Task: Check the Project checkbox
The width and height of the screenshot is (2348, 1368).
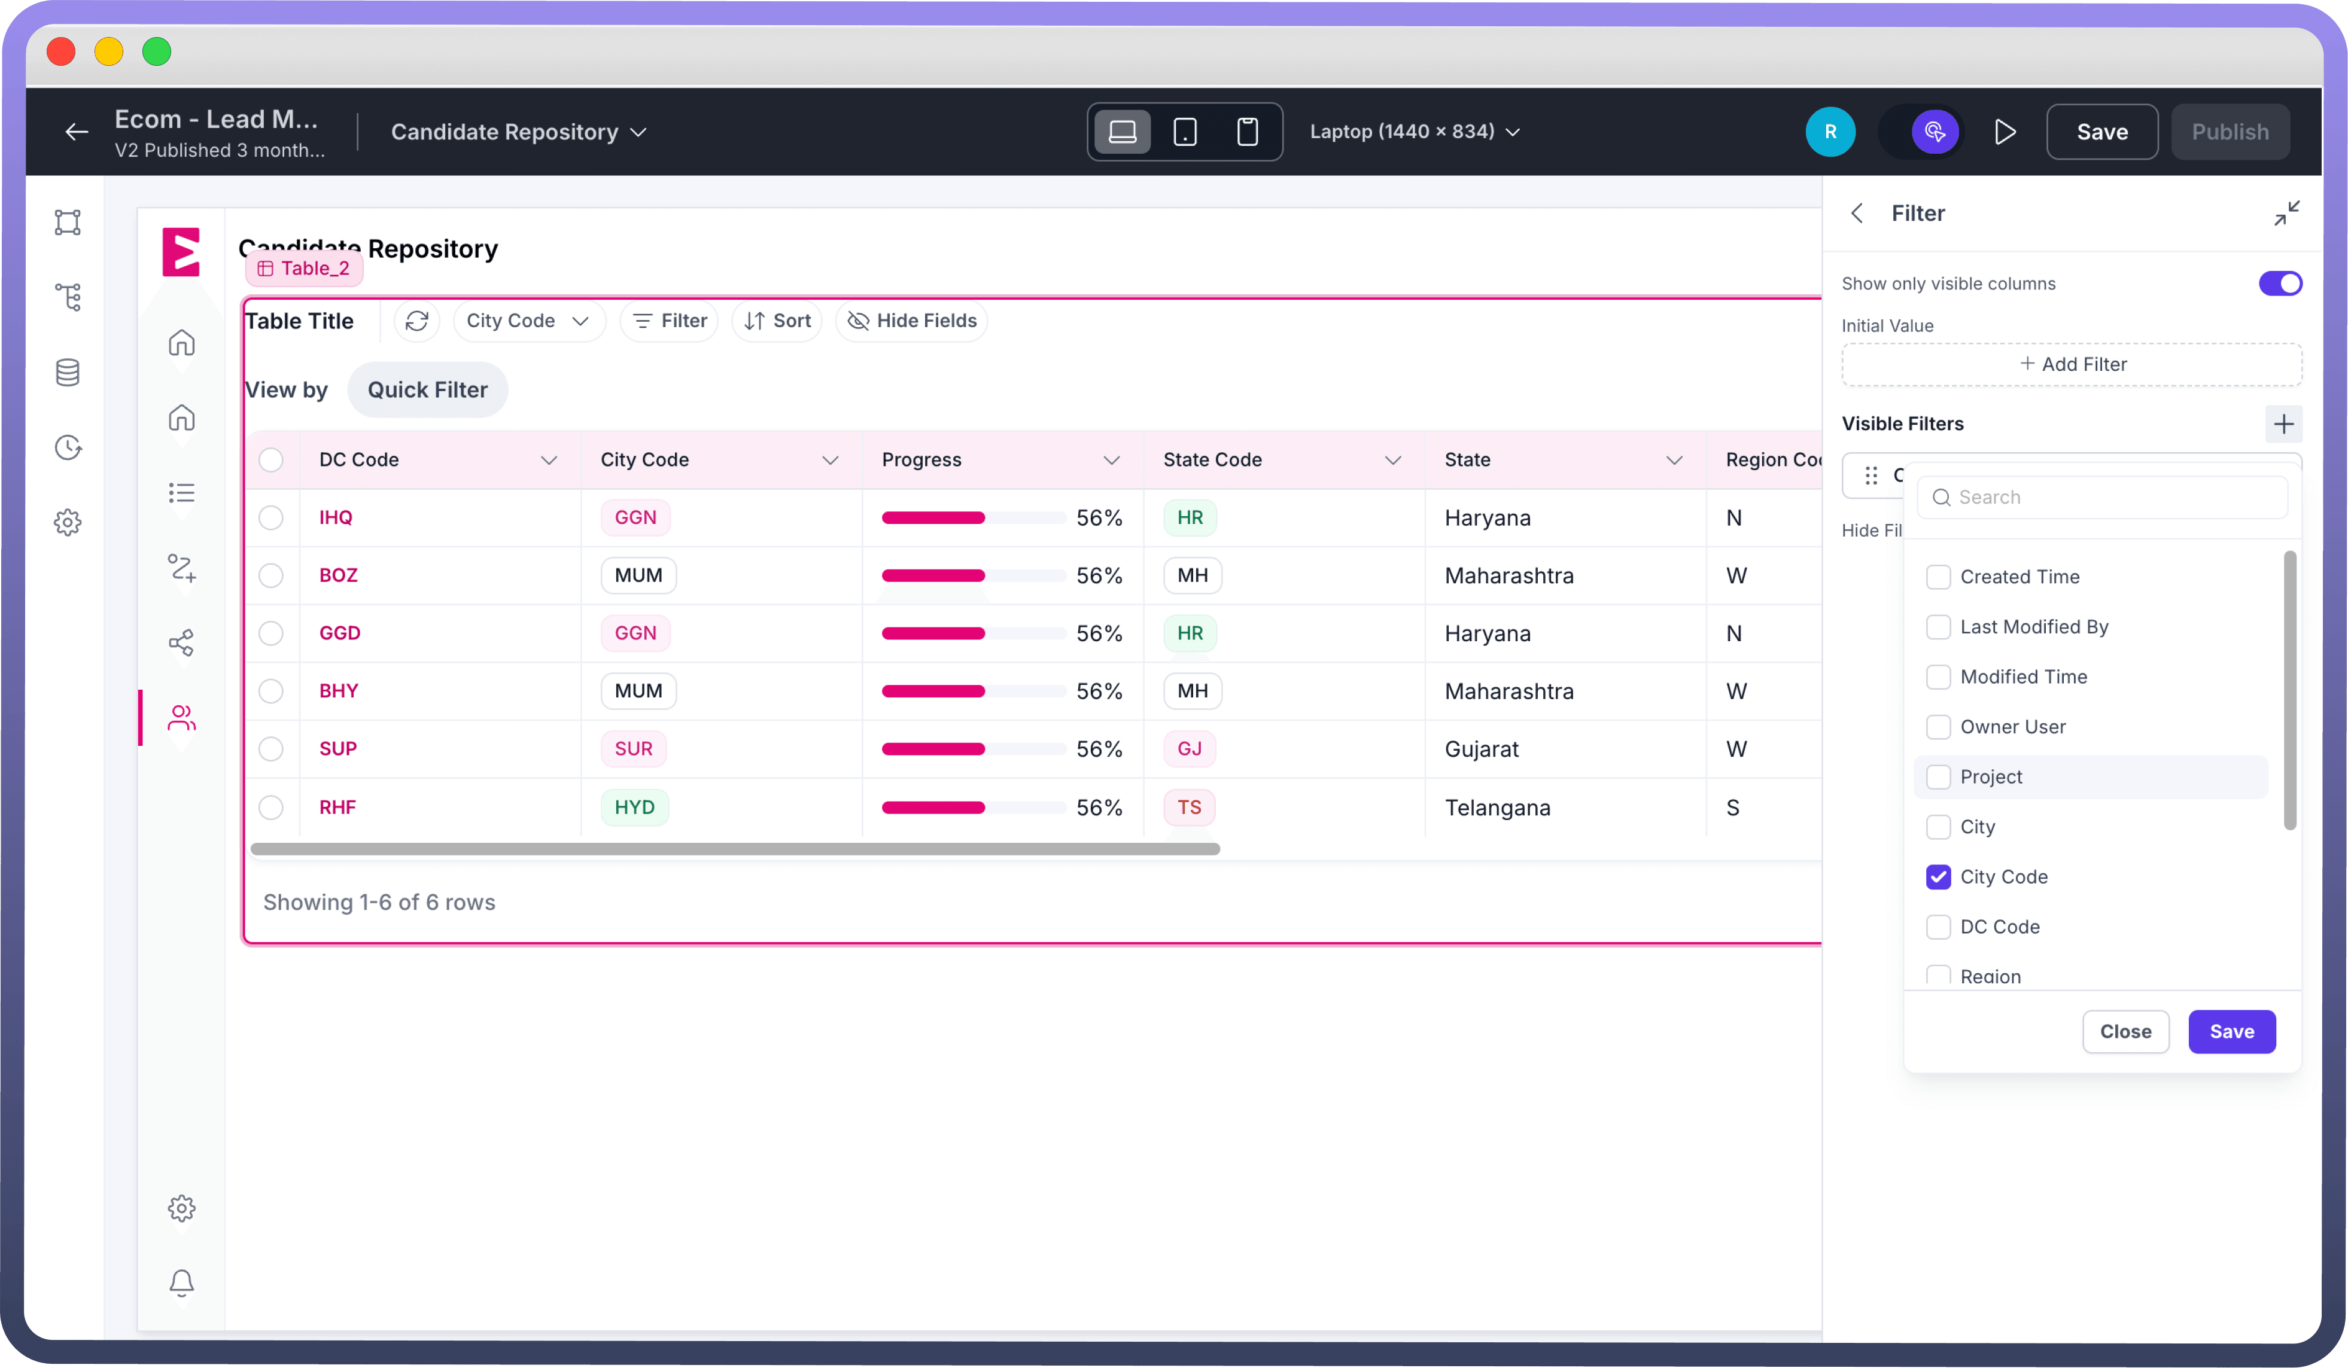Action: coord(1938,776)
